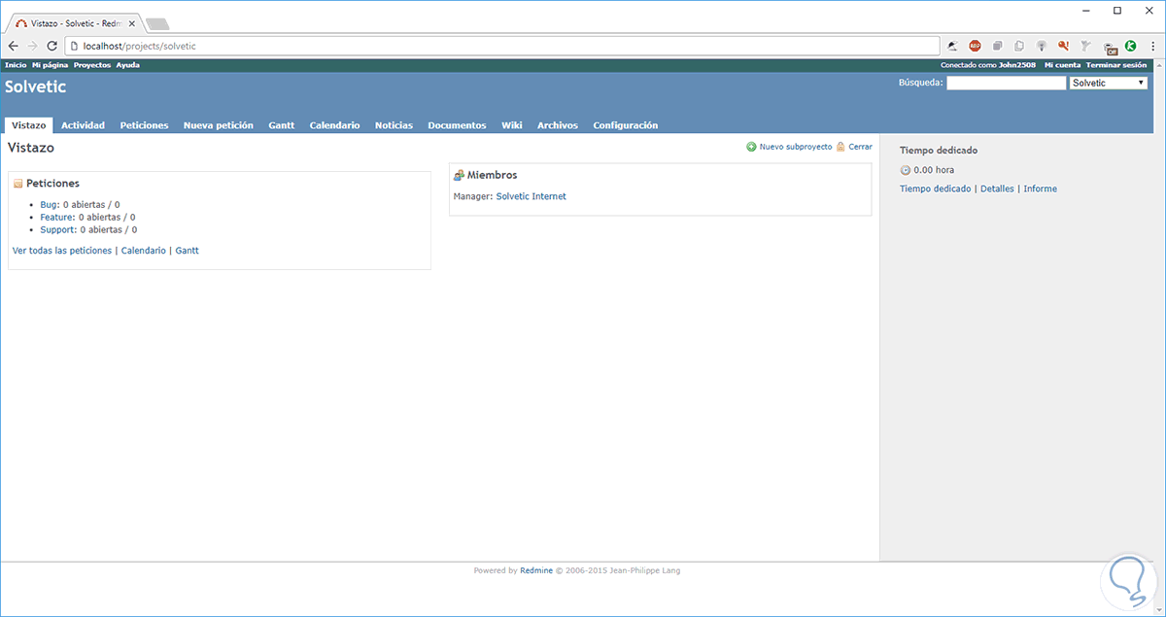The height and width of the screenshot is (617, 1166).
Task: Click inside the Búsqueda search field
Action: point(1006,82)
